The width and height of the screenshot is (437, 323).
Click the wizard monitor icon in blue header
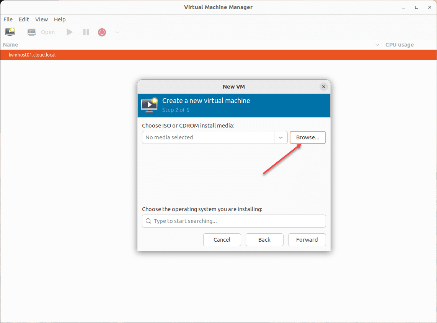pyautogui.click(x=149, y=105)
